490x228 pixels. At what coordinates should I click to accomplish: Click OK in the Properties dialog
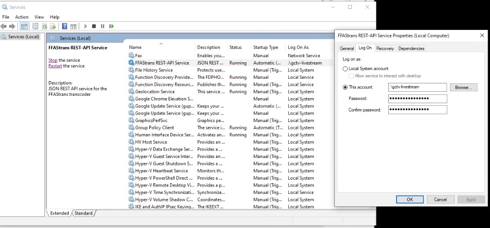(x=410, y=199)
